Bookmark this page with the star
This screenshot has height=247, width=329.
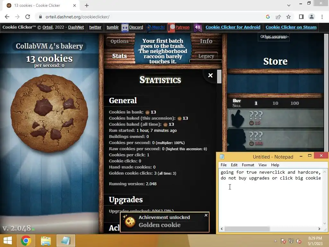click(289, 17)
